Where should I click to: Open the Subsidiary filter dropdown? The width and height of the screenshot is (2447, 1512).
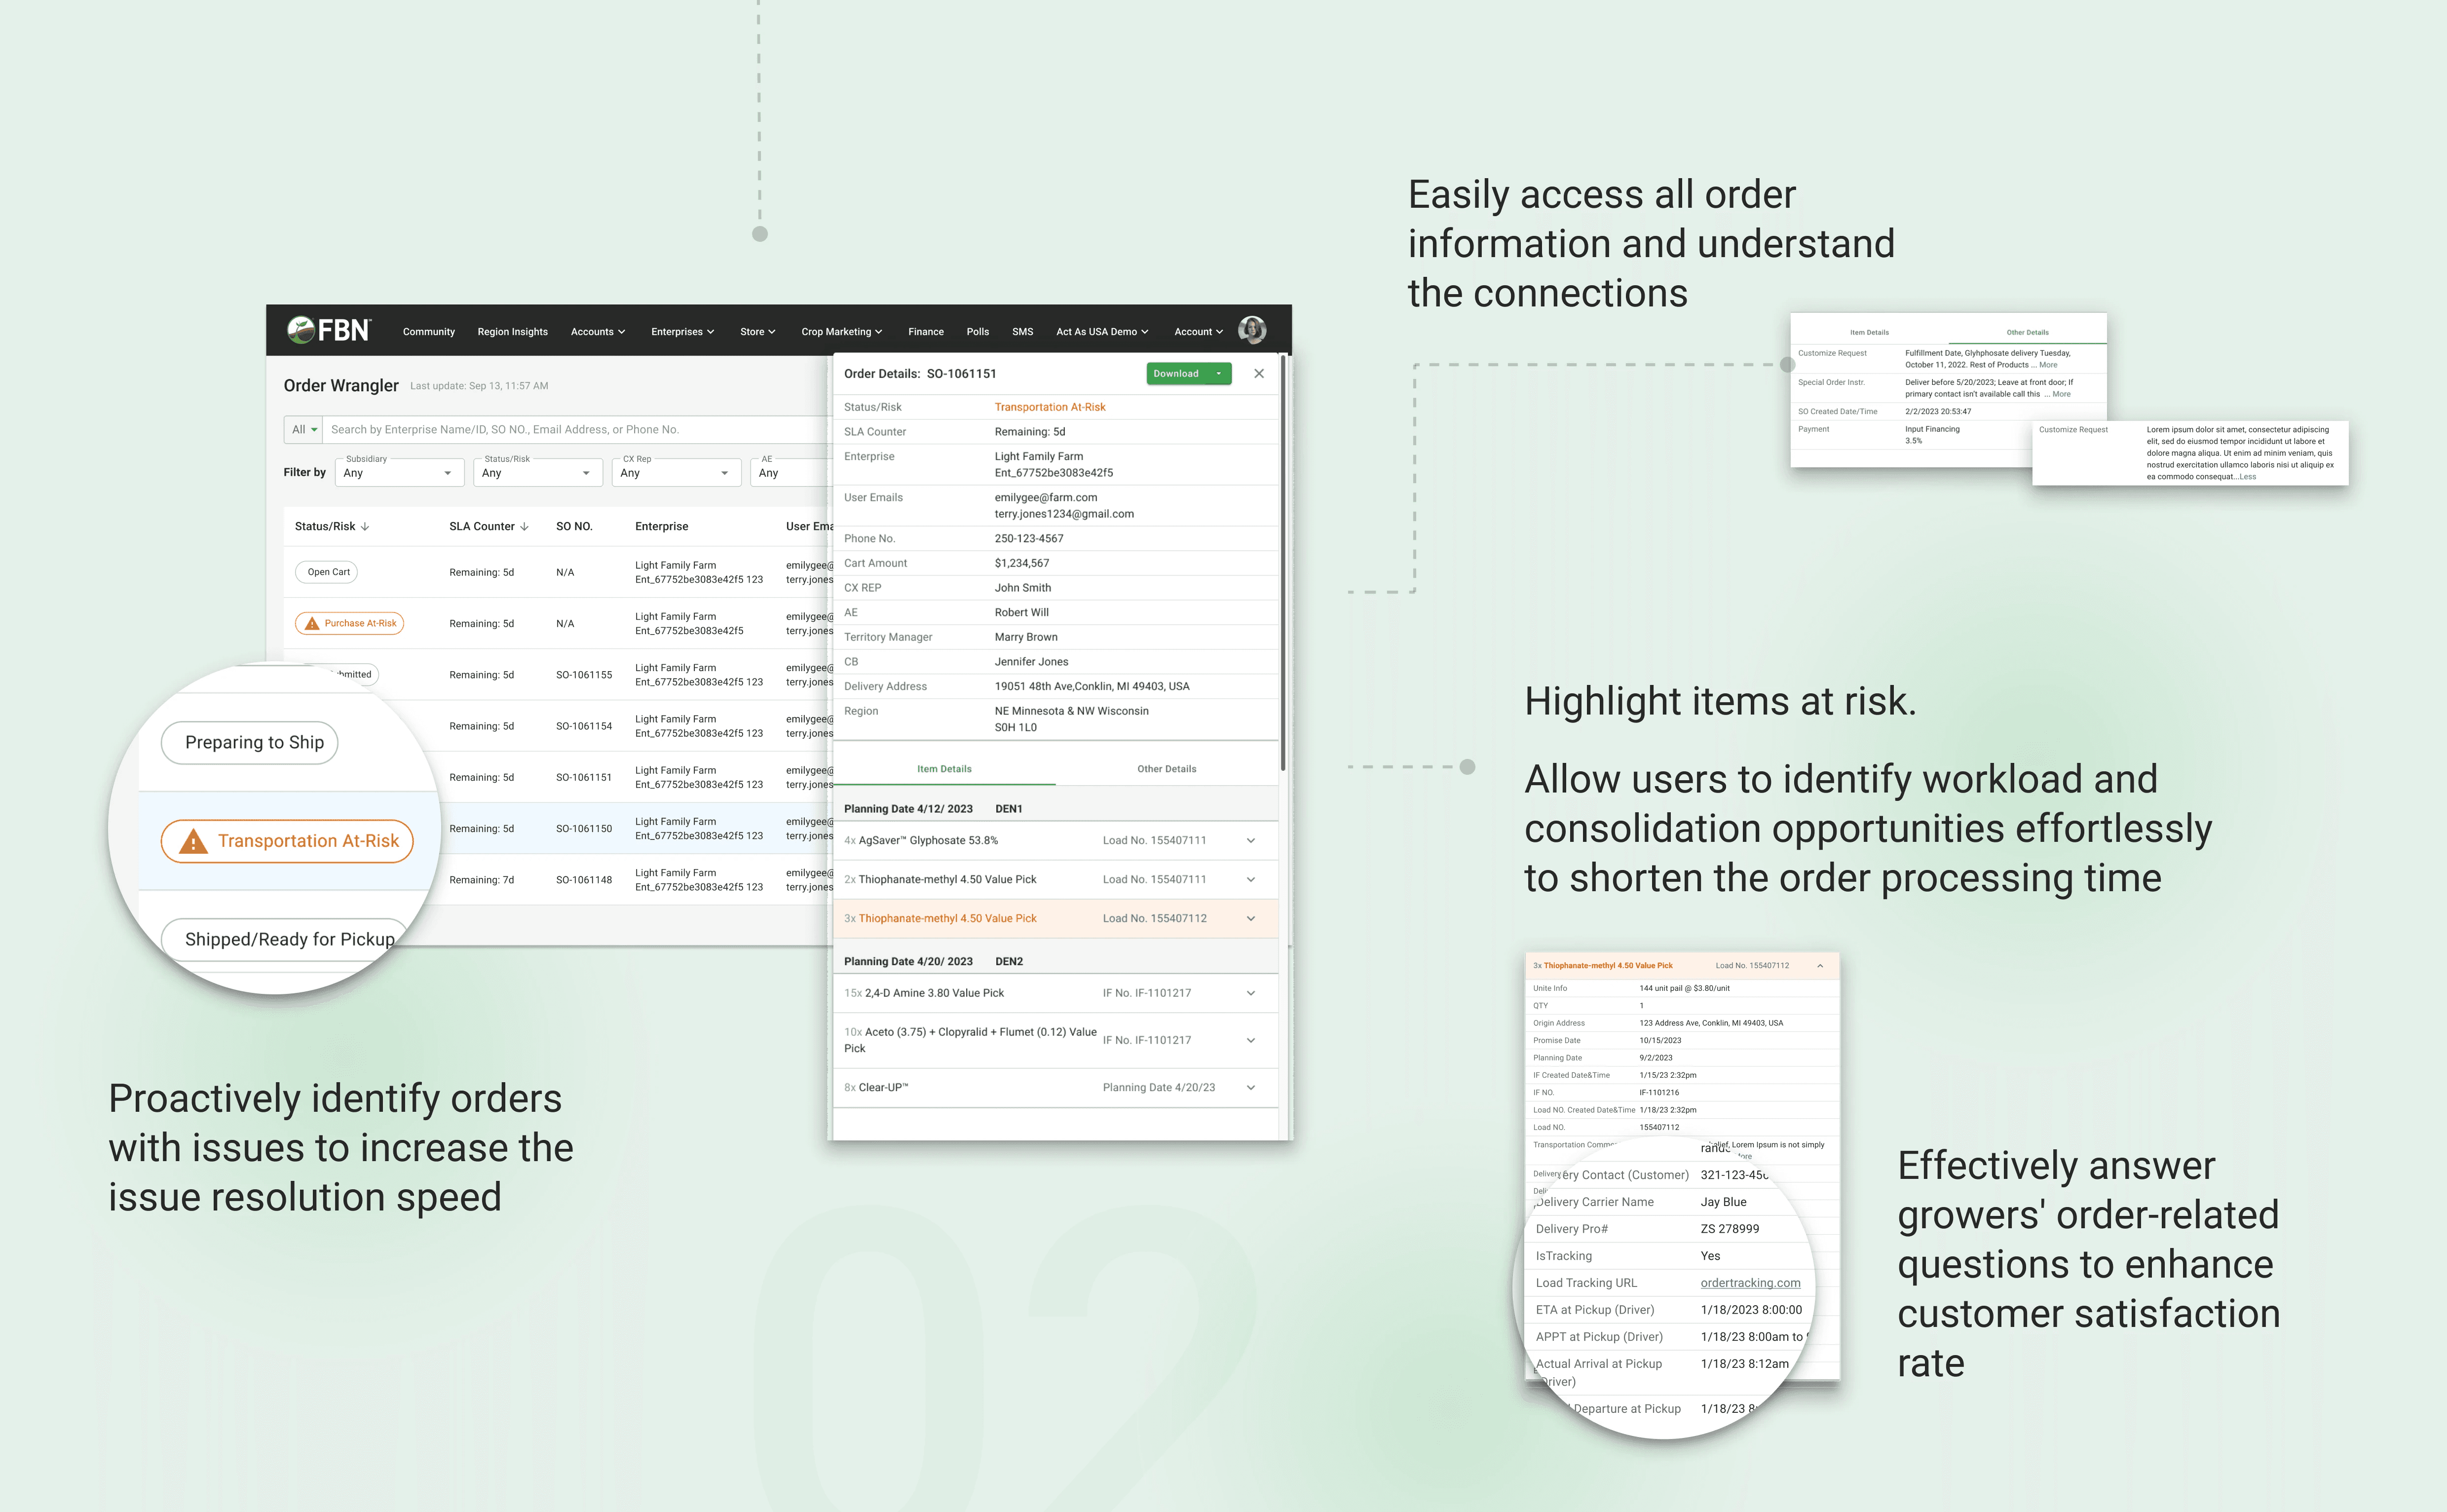398,473
